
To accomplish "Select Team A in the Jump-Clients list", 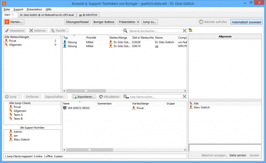I will coord(17,114).
